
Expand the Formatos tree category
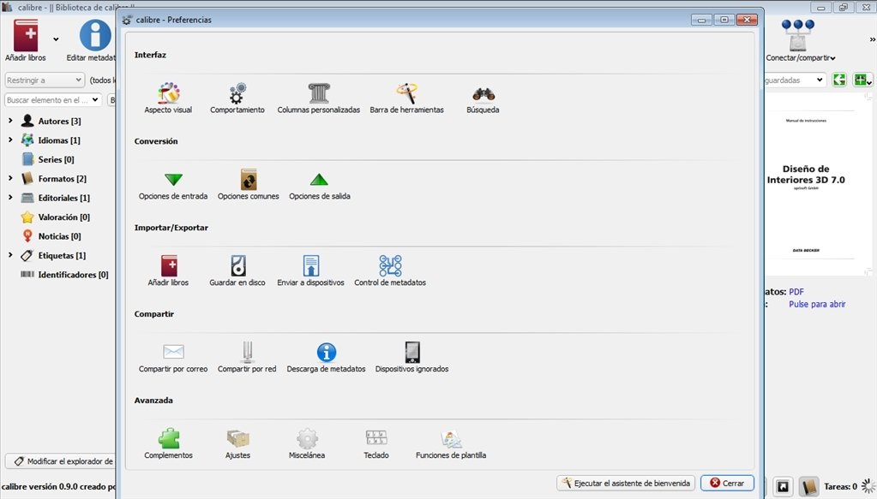click(x=10, y=179)
